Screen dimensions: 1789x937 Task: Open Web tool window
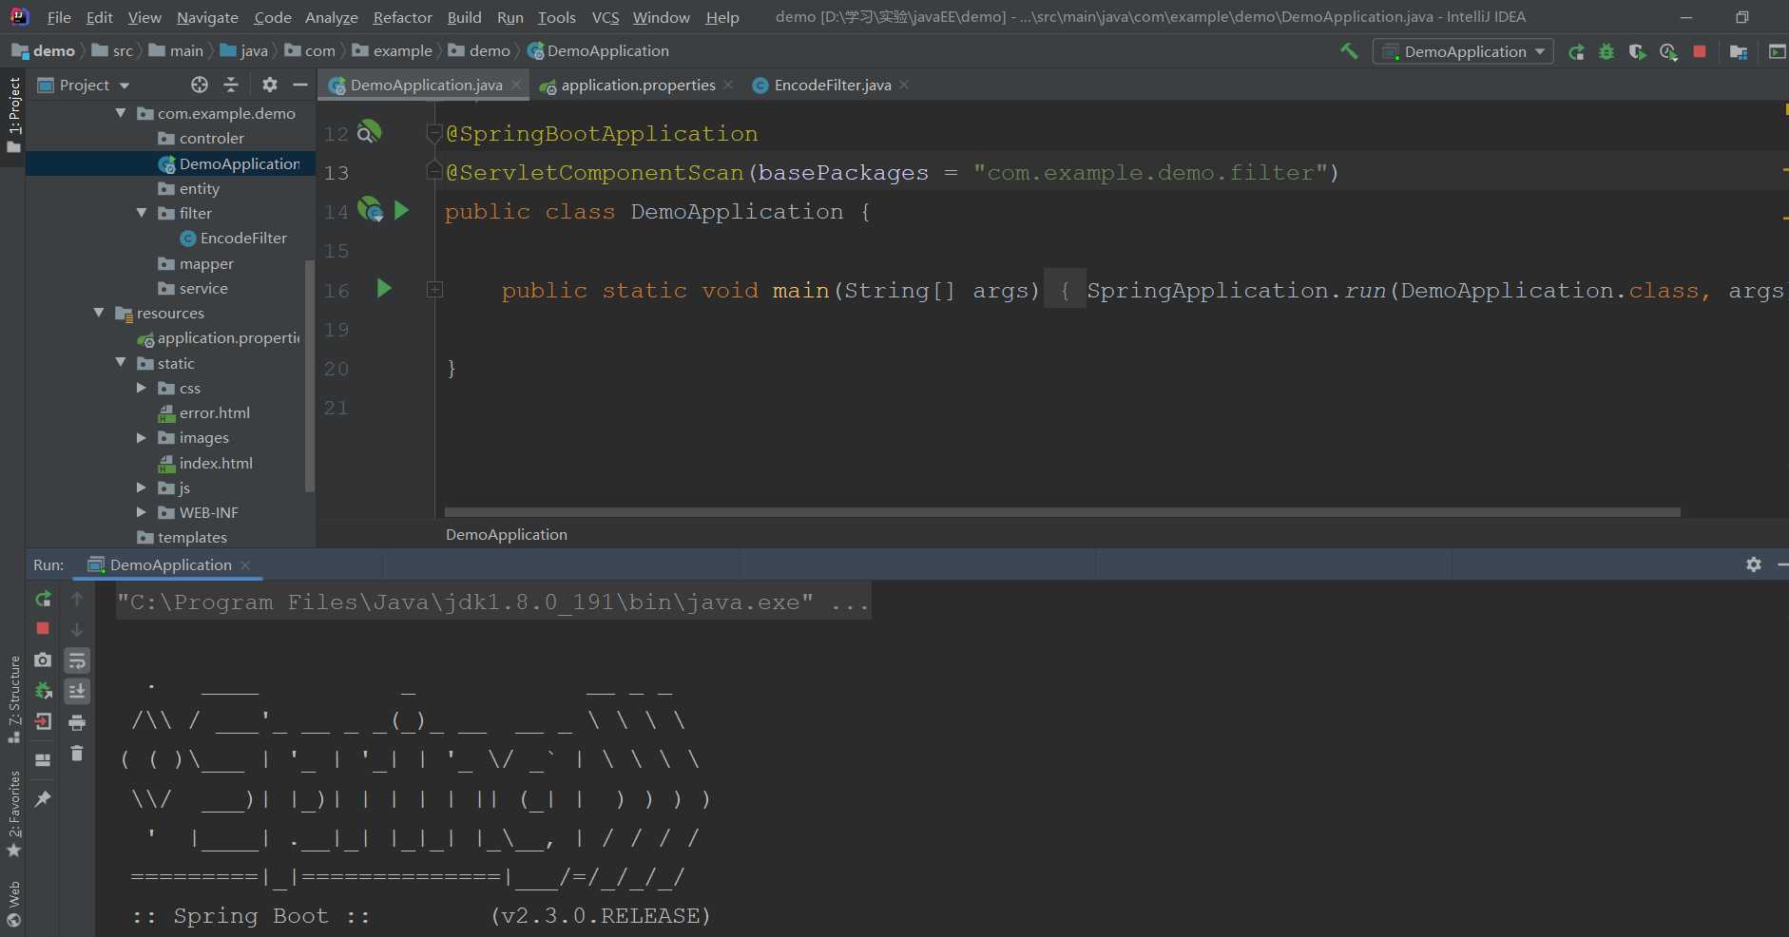coord(13,904)
